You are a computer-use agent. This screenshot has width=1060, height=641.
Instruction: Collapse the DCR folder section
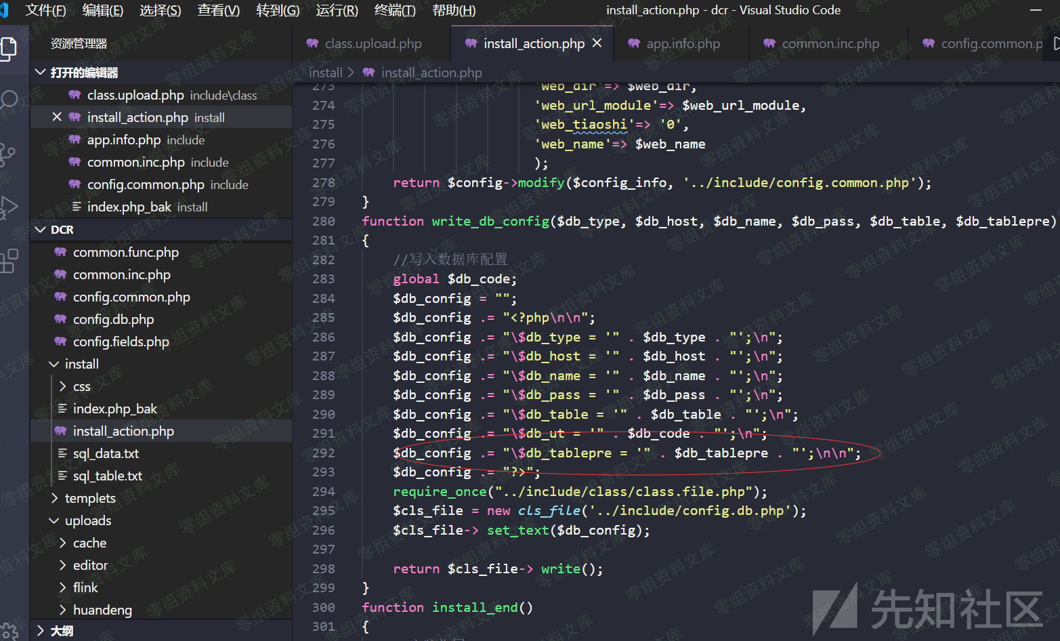click(x=41, y=230)
